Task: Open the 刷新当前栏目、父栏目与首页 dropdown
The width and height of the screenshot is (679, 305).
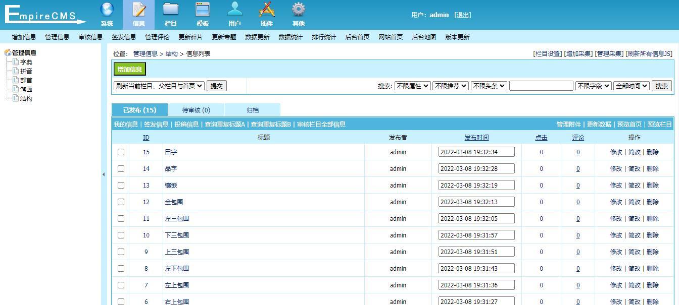Action: [159, 86]
